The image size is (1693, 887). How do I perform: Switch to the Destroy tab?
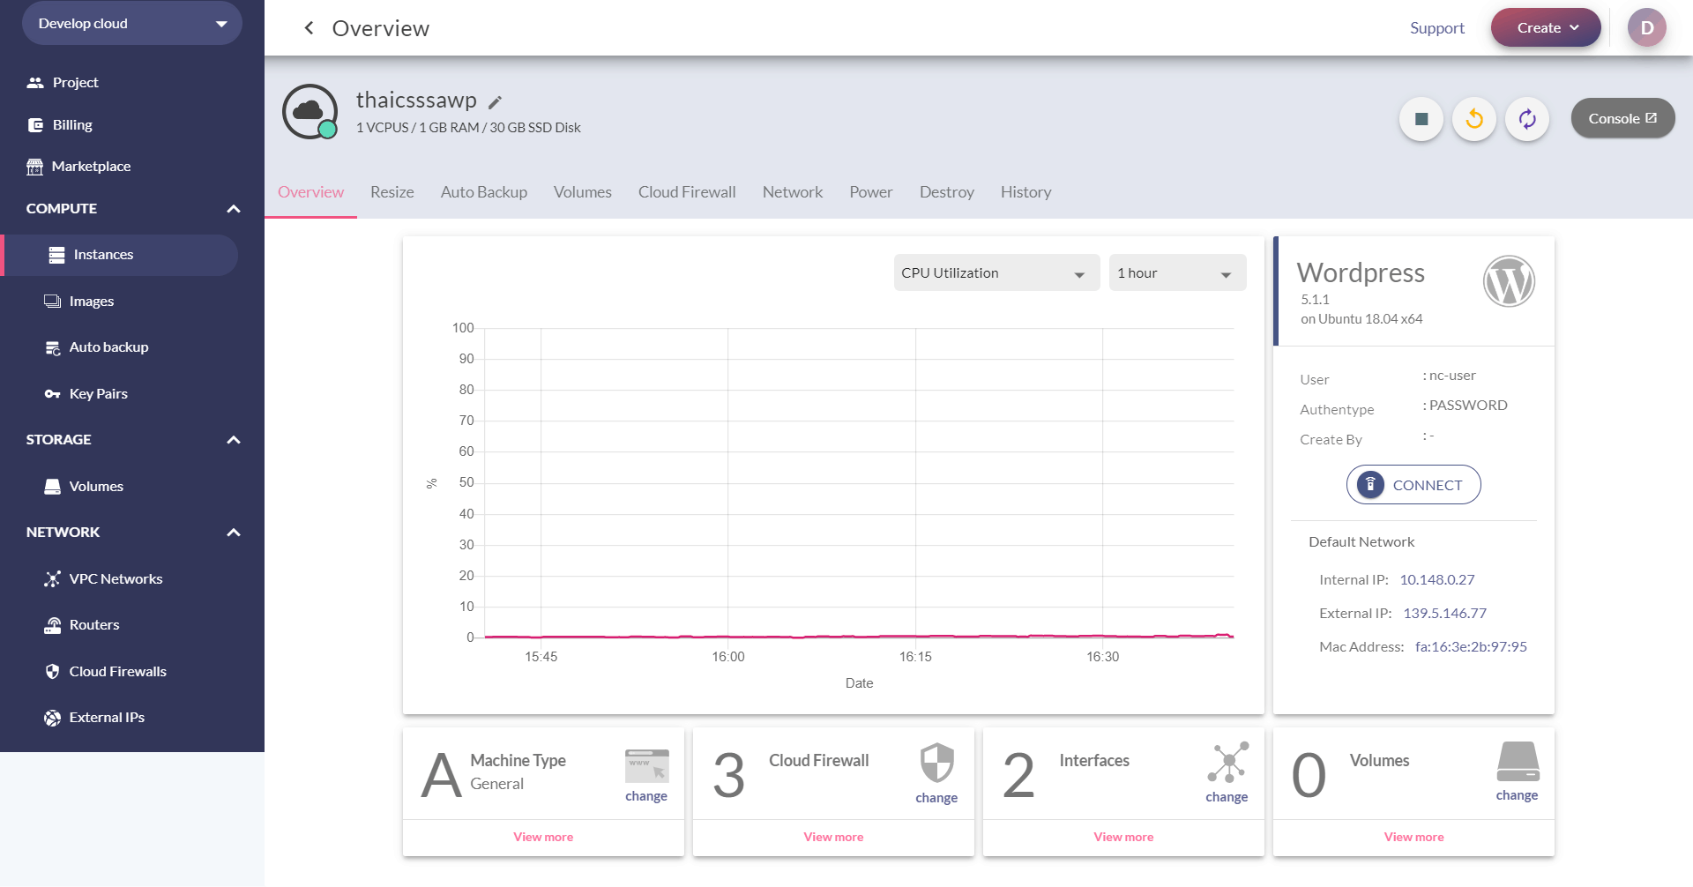coord(947,192)
